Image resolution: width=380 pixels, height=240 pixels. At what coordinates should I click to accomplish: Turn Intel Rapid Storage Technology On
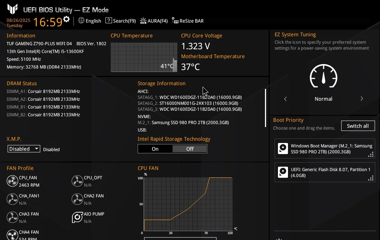[x=155, y=149]
